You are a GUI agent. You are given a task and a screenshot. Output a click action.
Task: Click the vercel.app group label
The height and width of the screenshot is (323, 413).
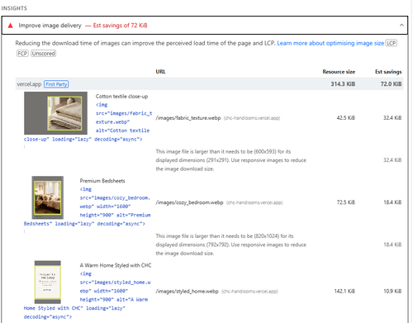[x=29, y=84]
